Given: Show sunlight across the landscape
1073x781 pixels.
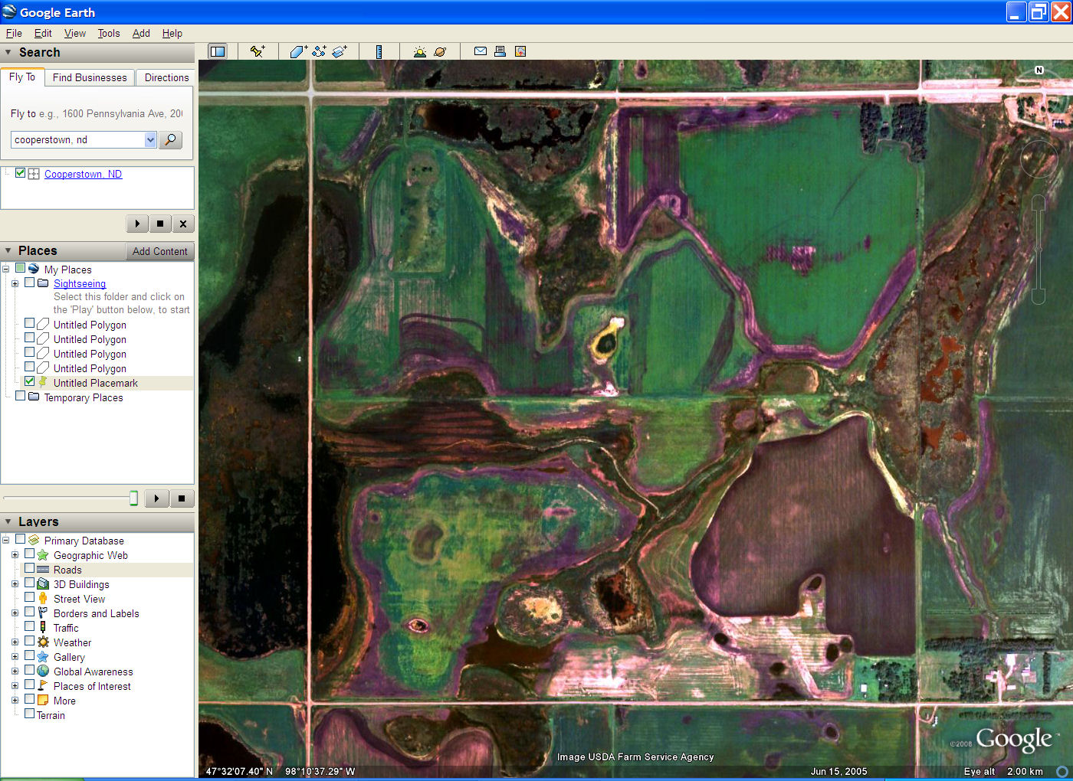Looking at the screenshot, I should tap(419, 51).
